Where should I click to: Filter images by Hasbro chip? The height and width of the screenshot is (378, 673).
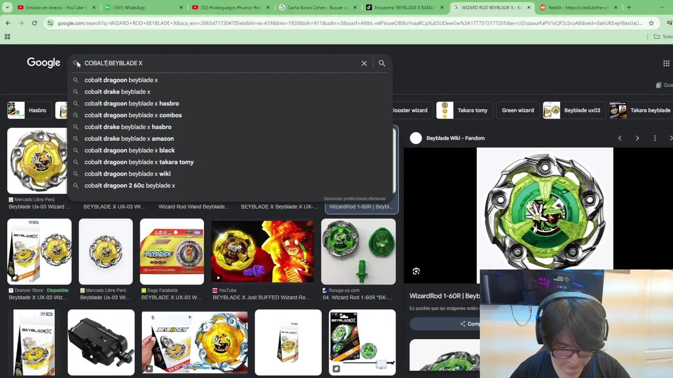(x=29, y=110)
